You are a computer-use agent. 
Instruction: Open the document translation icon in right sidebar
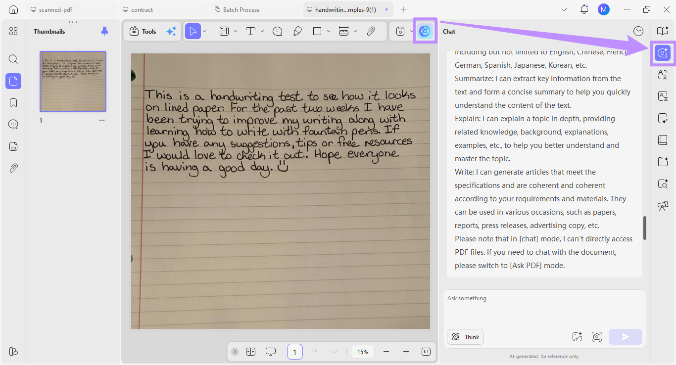click(663, 96)
